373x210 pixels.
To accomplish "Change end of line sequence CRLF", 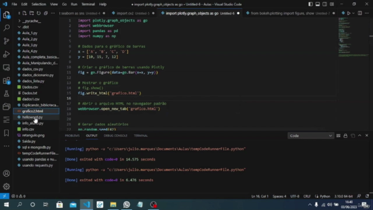I will (307, 196).
